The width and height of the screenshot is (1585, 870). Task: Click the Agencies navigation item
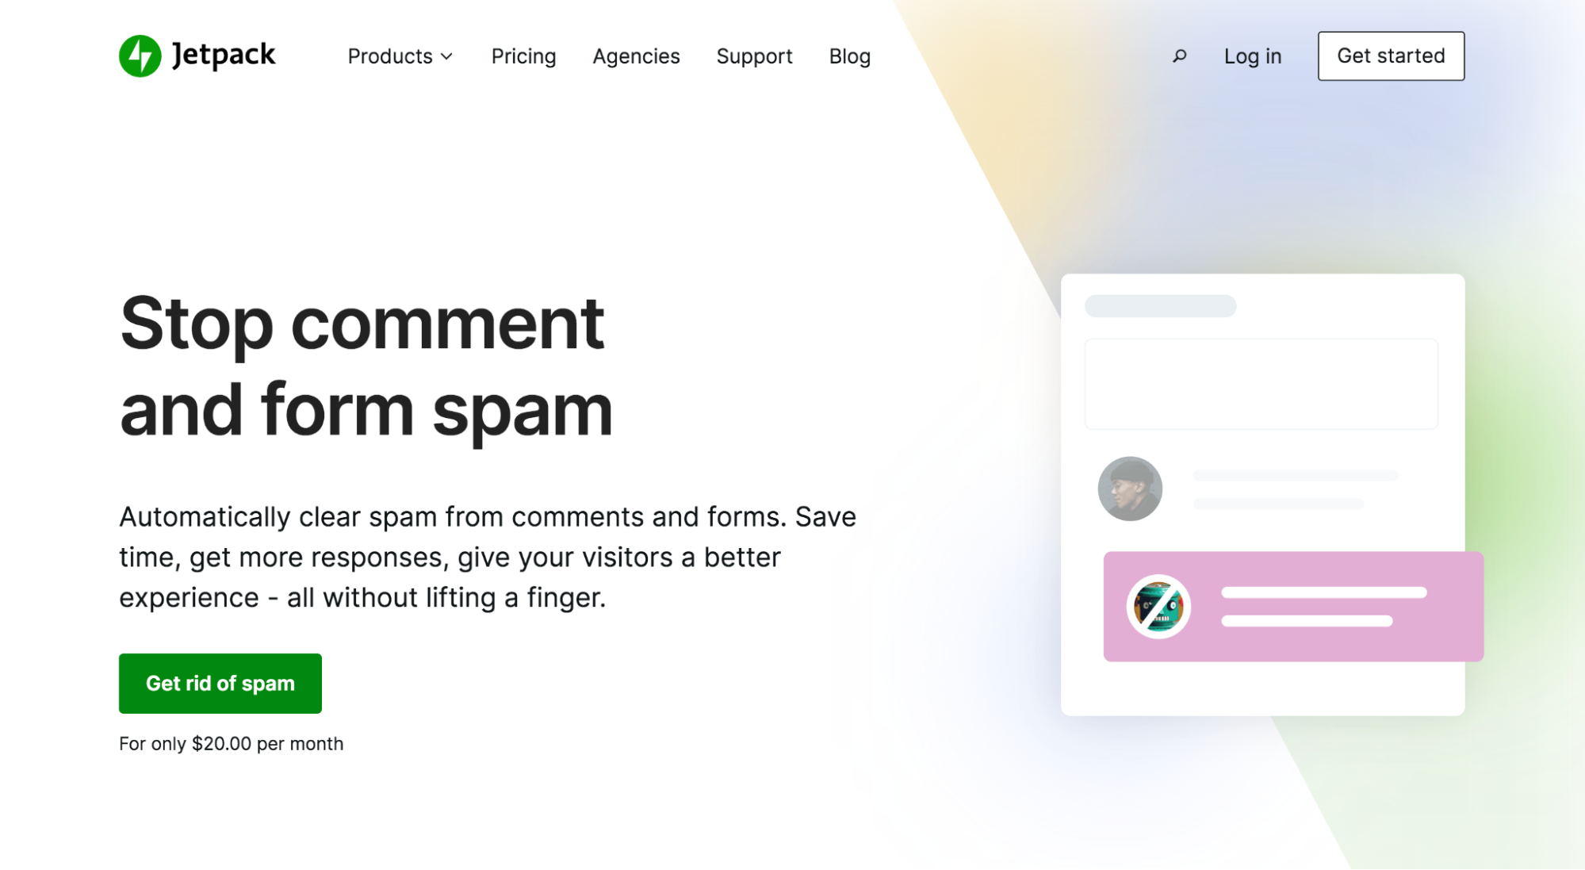(636, 56)
